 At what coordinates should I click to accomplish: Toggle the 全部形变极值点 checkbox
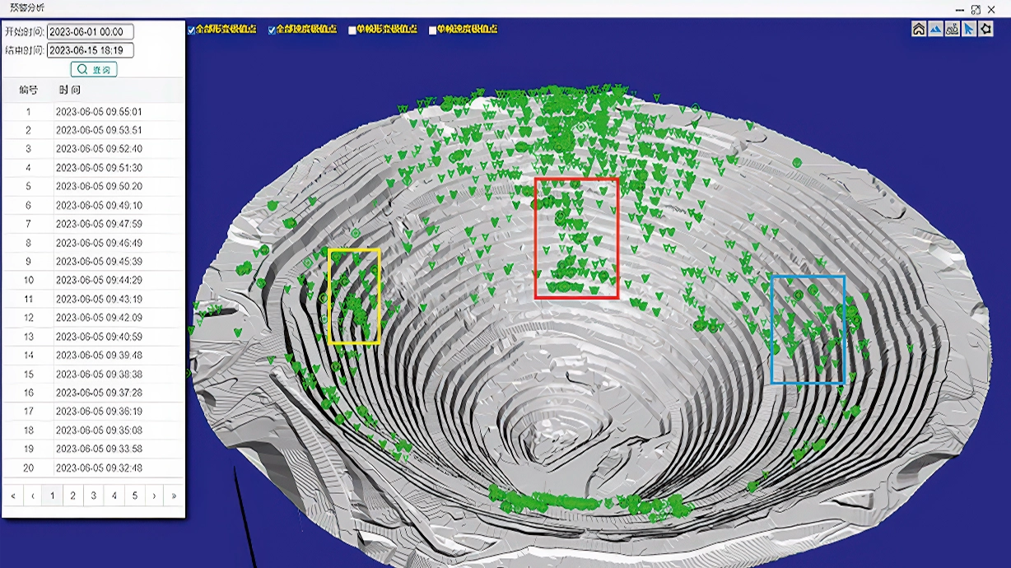click(x=192, y=30)
